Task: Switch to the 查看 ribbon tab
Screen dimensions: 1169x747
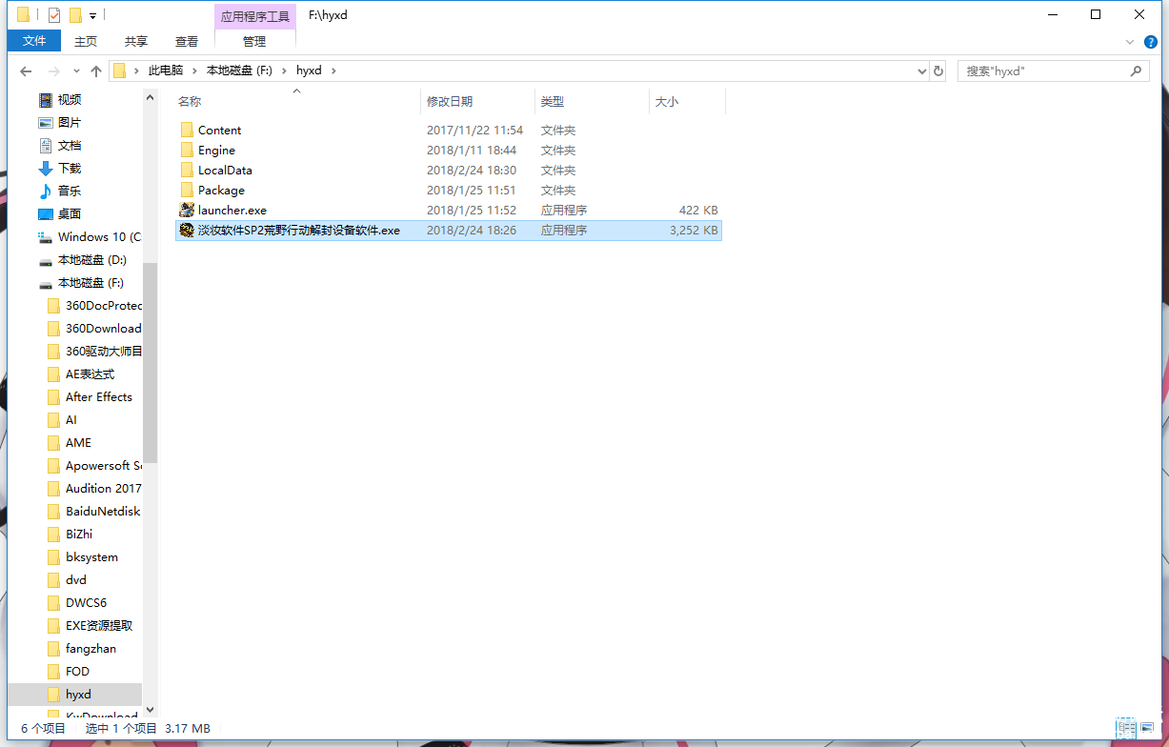Action: tap(187, 41)
